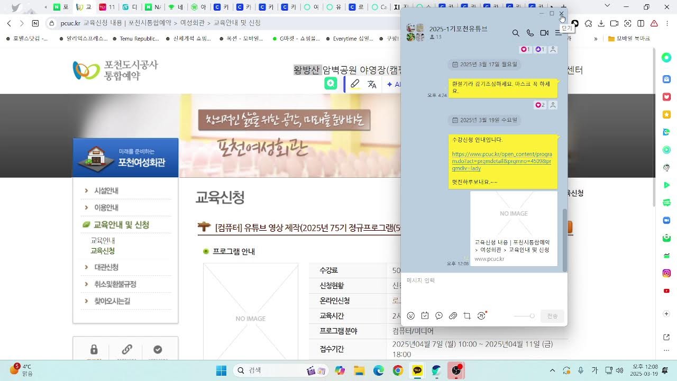
Task: Select the 교육안내 submenu item
Action: tap(103, 241)
